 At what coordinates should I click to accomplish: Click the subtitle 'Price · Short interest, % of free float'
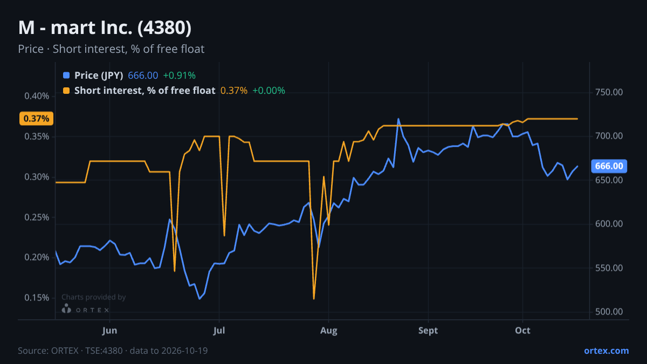tap(111, 49)
